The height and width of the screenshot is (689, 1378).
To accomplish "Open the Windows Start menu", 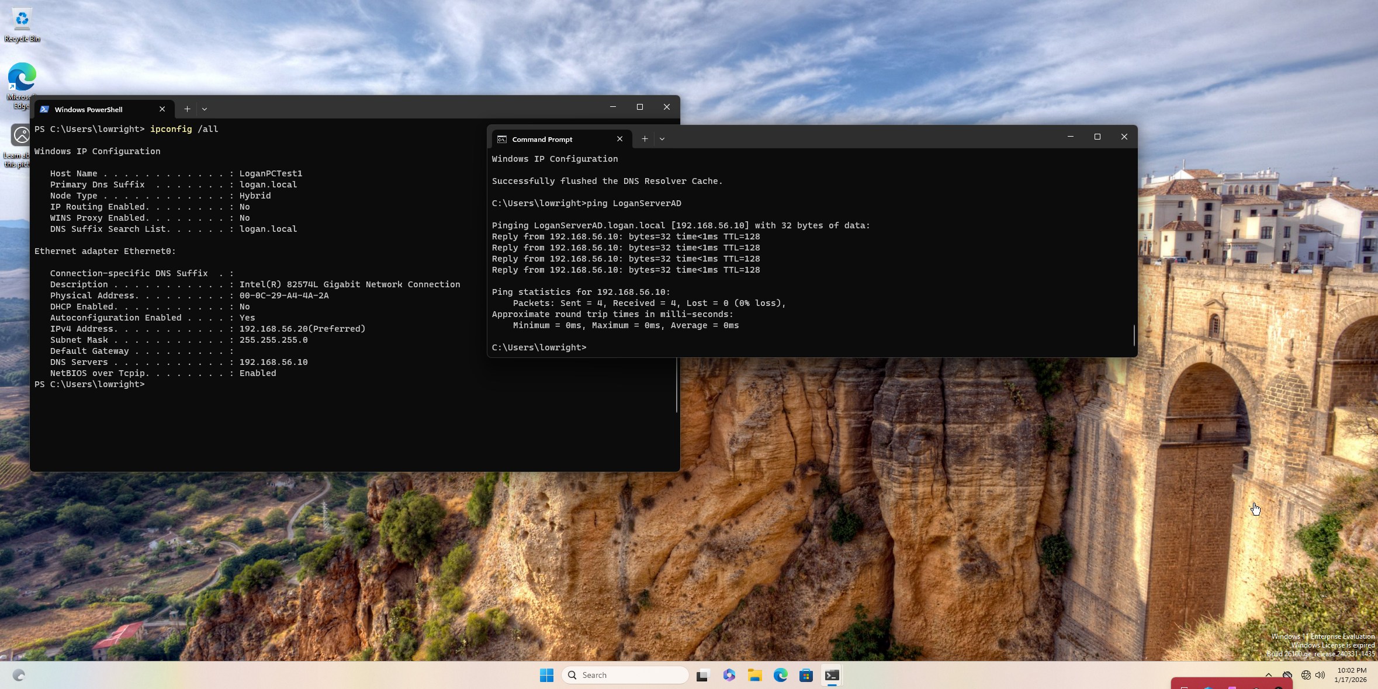I will pyautogui.click(x=546, y=675).
